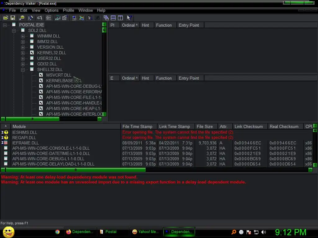
Task: Click the Open file toolbar icon
Action: tap(6, 18)
